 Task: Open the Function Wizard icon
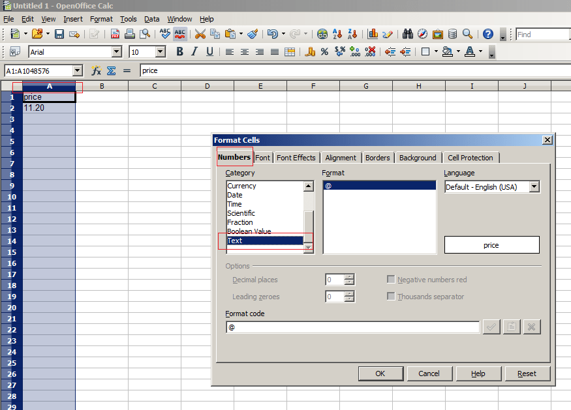coord(96,70)
